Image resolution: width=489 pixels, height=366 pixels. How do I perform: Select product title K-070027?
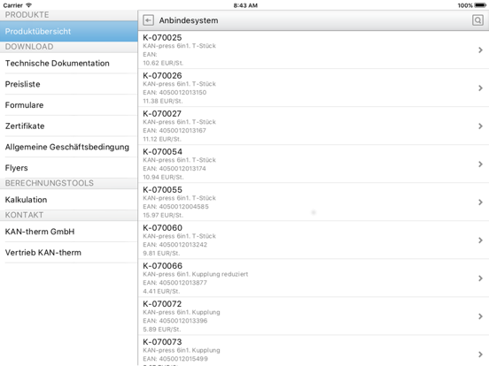pos(162,113)
